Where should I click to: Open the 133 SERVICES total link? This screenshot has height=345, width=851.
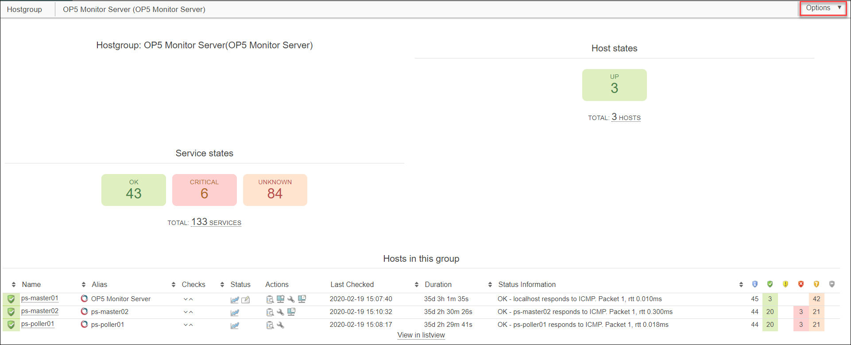(x=216, y=222)
